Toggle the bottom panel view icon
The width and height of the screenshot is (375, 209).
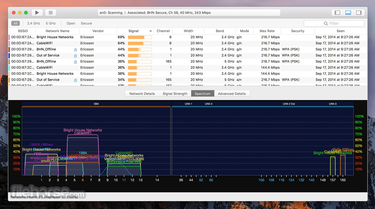[x=348, y=13]
